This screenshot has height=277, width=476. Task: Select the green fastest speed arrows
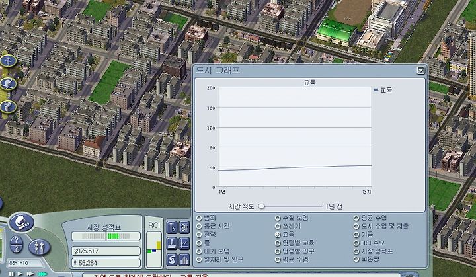(43, 274)
